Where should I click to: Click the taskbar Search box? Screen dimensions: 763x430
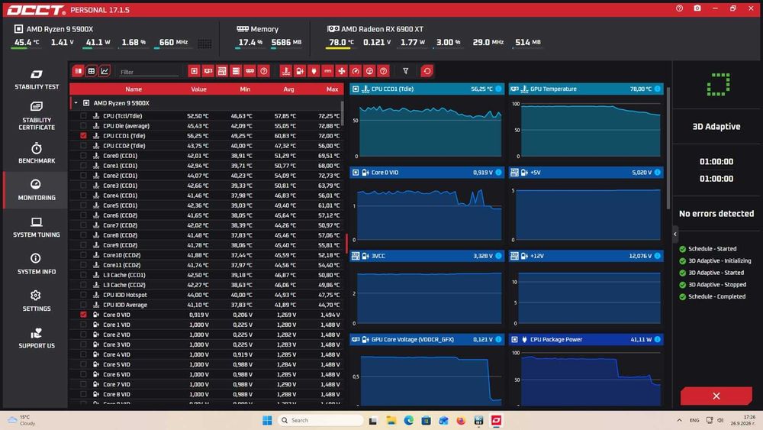click(321, 420)
